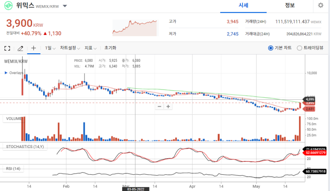Click the 4,595 crosshair price tag
Viewport: 330px width, 191px height.
coord(309,99)
